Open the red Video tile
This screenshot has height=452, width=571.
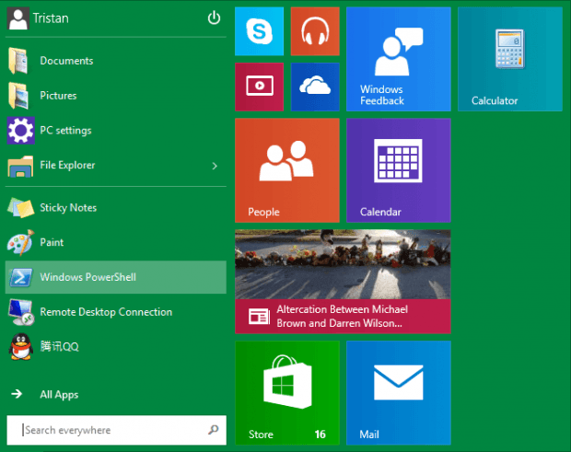coord(259,87)
